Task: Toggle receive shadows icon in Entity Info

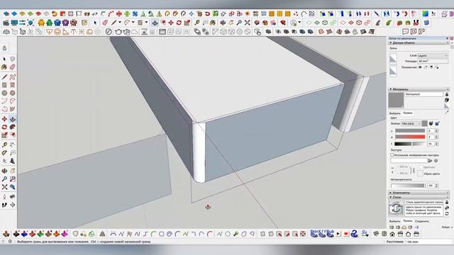Action: [x=431, y=67]
